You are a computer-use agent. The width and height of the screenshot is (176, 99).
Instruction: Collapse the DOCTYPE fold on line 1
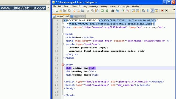pos(63,20)
